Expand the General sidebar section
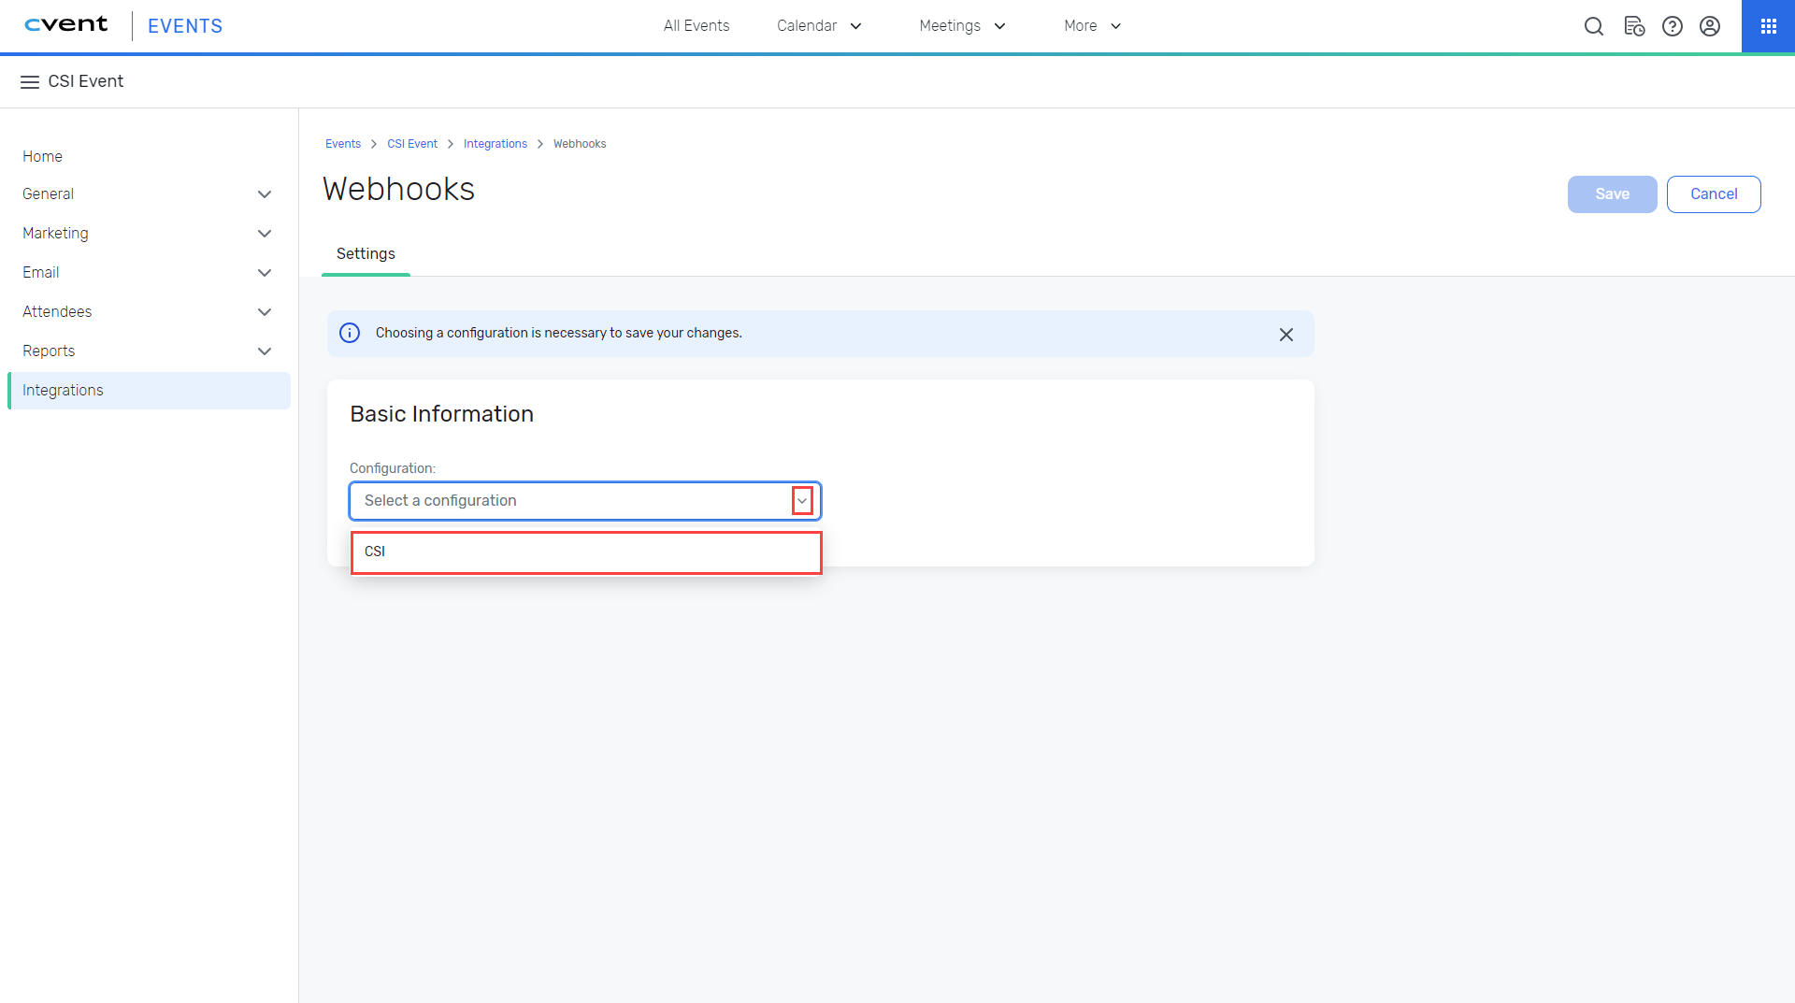 point(265,194)
